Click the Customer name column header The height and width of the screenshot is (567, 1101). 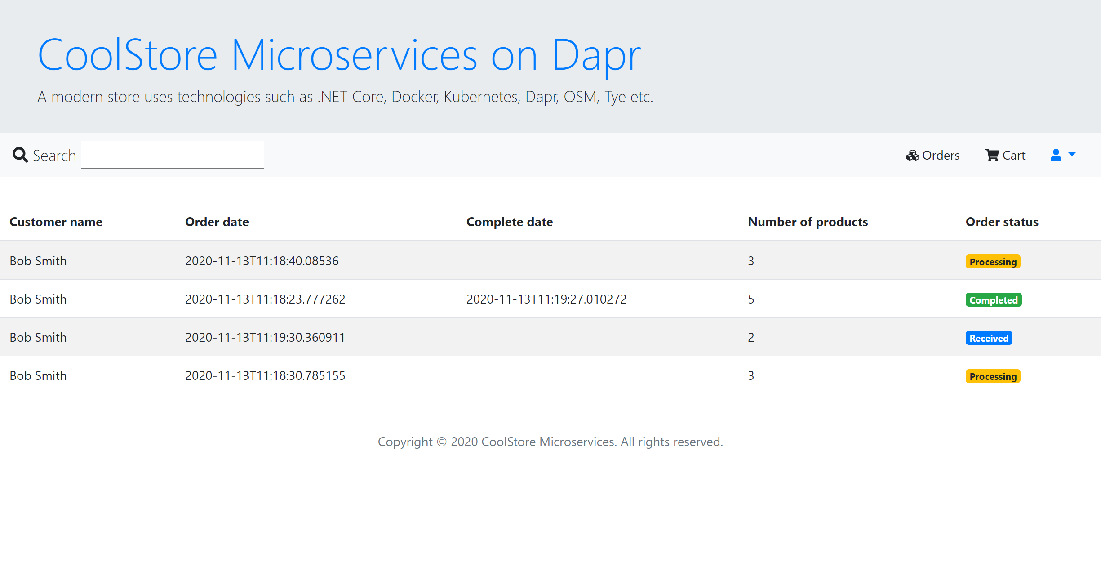pos(56,222)
